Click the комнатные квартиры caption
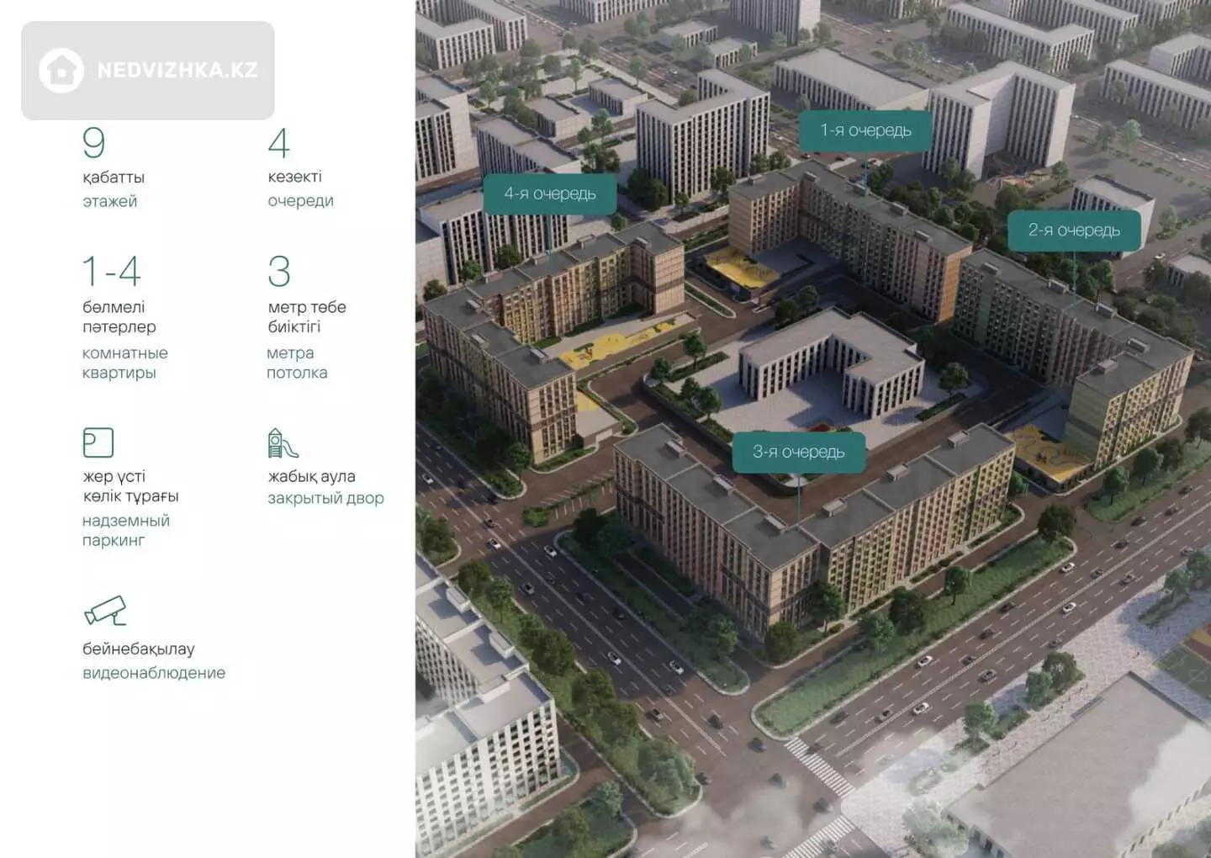This screenshot has width=1211, height=858. (124, 363)
